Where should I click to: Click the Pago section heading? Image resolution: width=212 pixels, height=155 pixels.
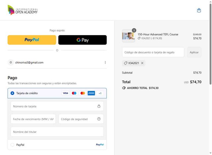(12, 78)
